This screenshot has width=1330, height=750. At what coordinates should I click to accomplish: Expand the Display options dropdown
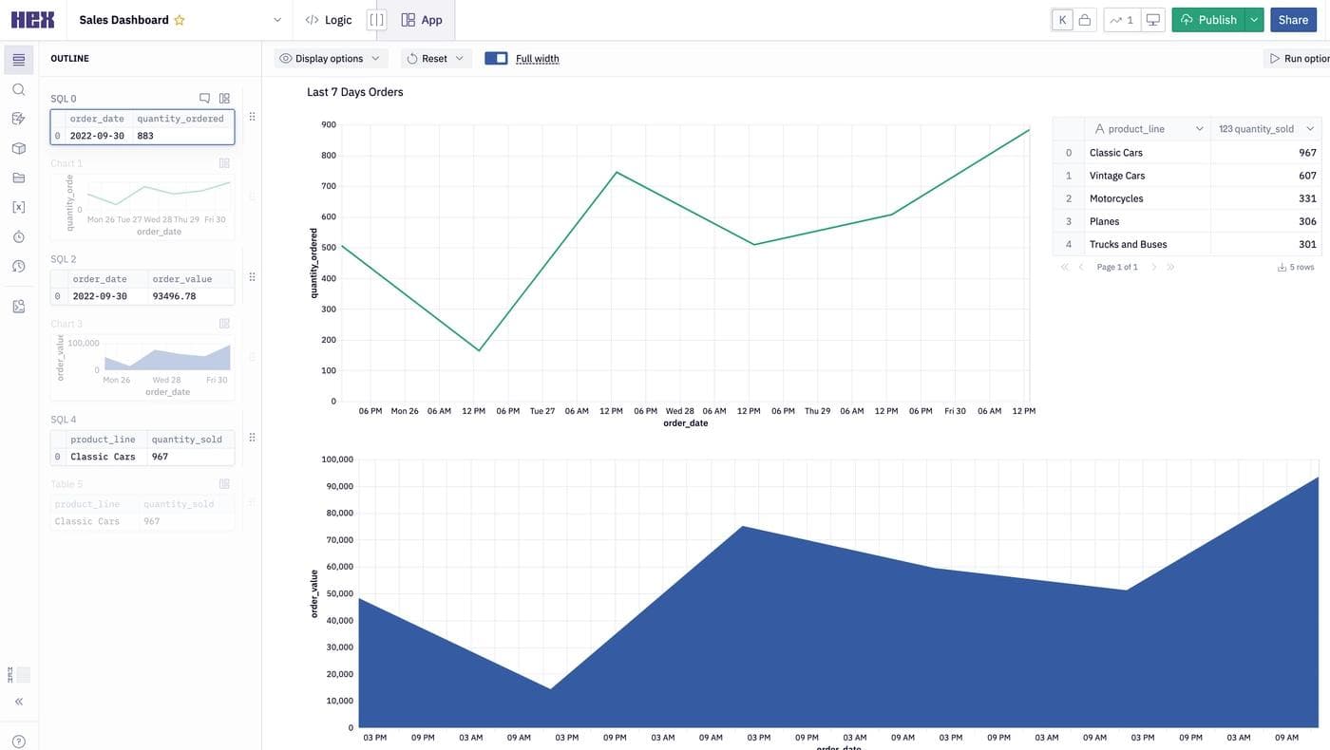[x=330, y=59]
